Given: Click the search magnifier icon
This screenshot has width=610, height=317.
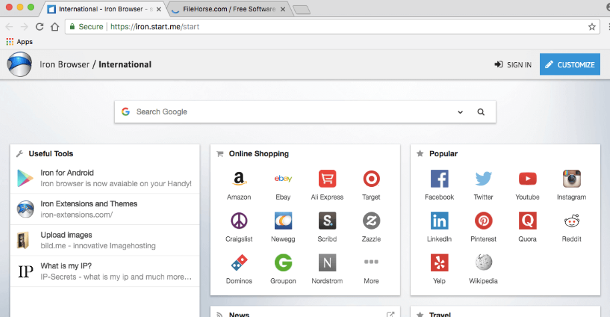Looking at the screenshot, I should coord(481,112).
